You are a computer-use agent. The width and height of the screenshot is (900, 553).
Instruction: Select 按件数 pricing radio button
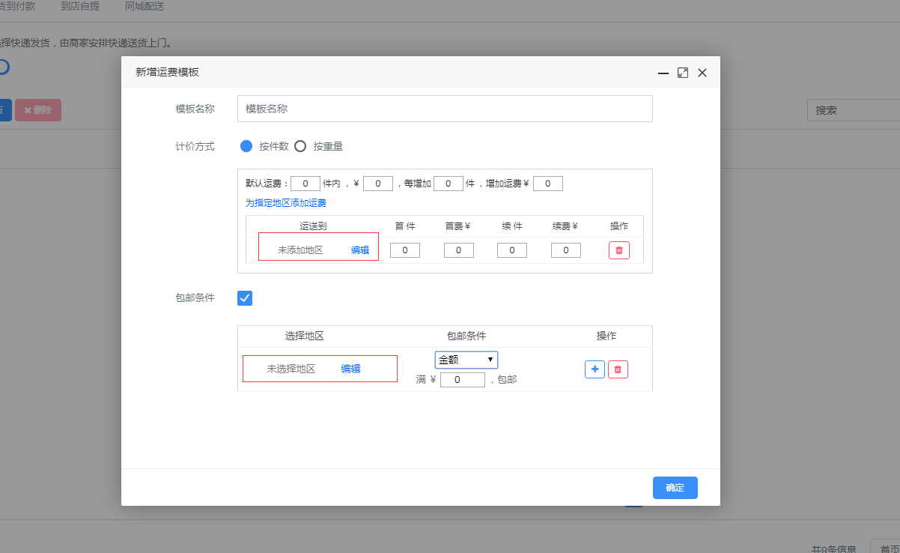point(246,146)
